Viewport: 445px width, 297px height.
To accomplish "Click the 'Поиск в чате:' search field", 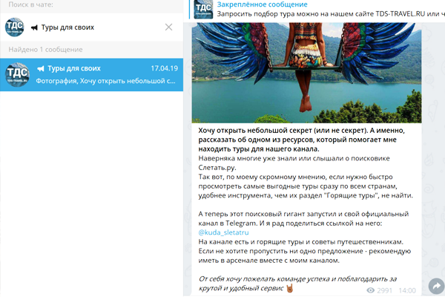I will [x=91, y=5].
